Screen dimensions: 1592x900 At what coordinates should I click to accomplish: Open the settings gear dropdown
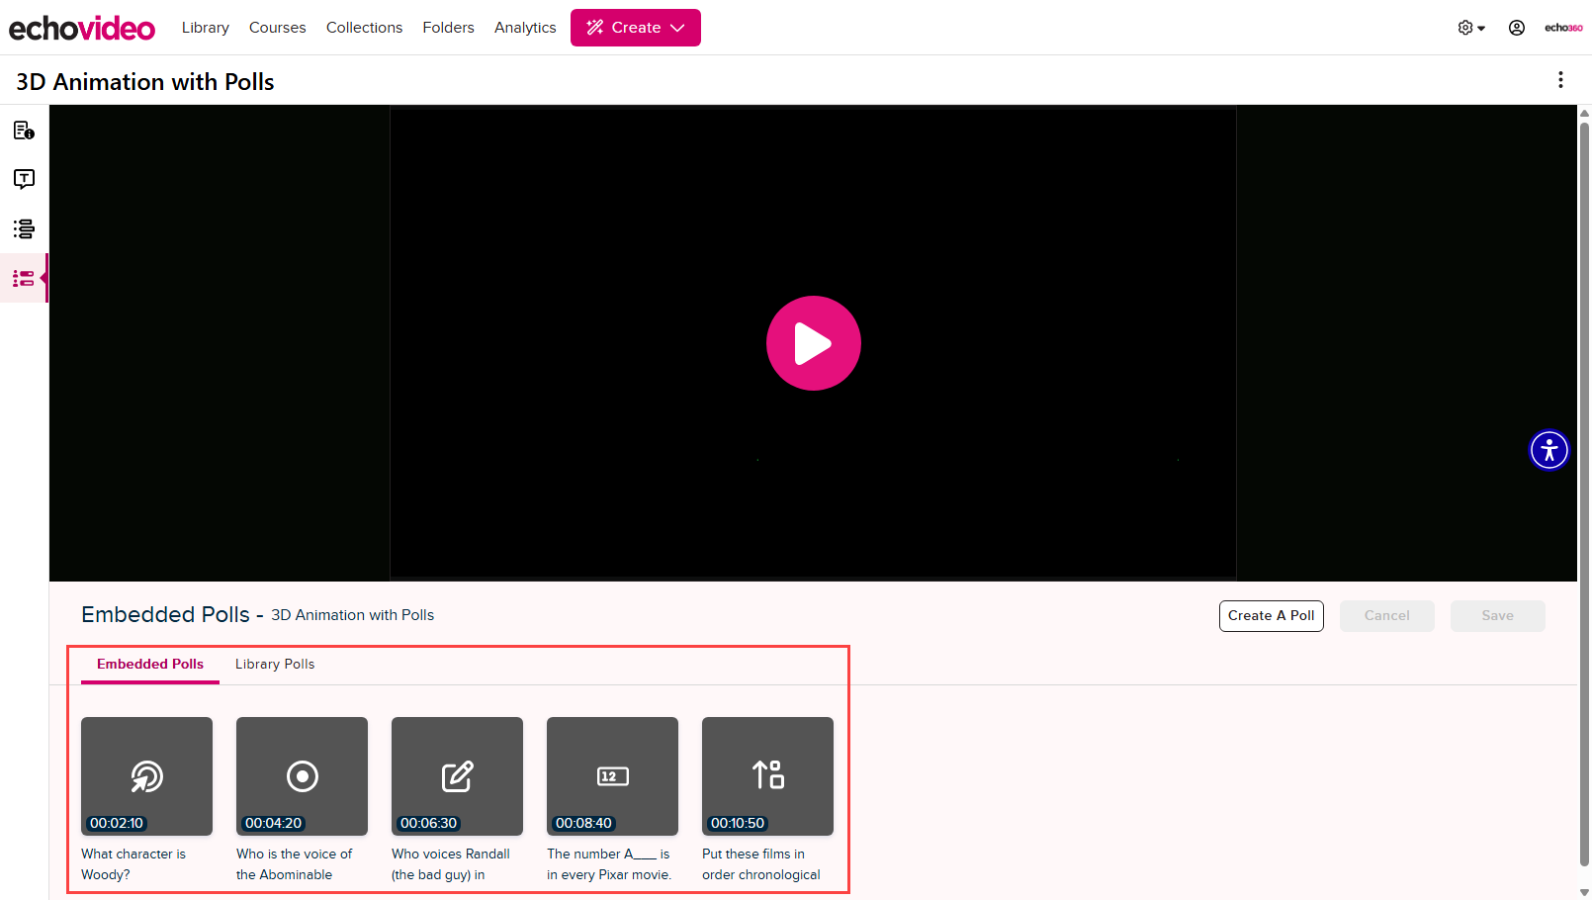[x=1471, y=28]
